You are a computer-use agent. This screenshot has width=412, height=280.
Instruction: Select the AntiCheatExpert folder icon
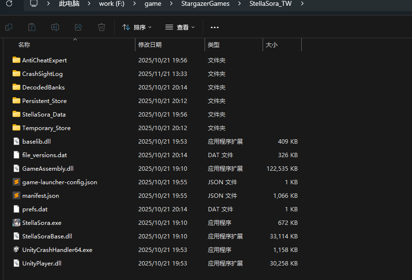point(16,60)
